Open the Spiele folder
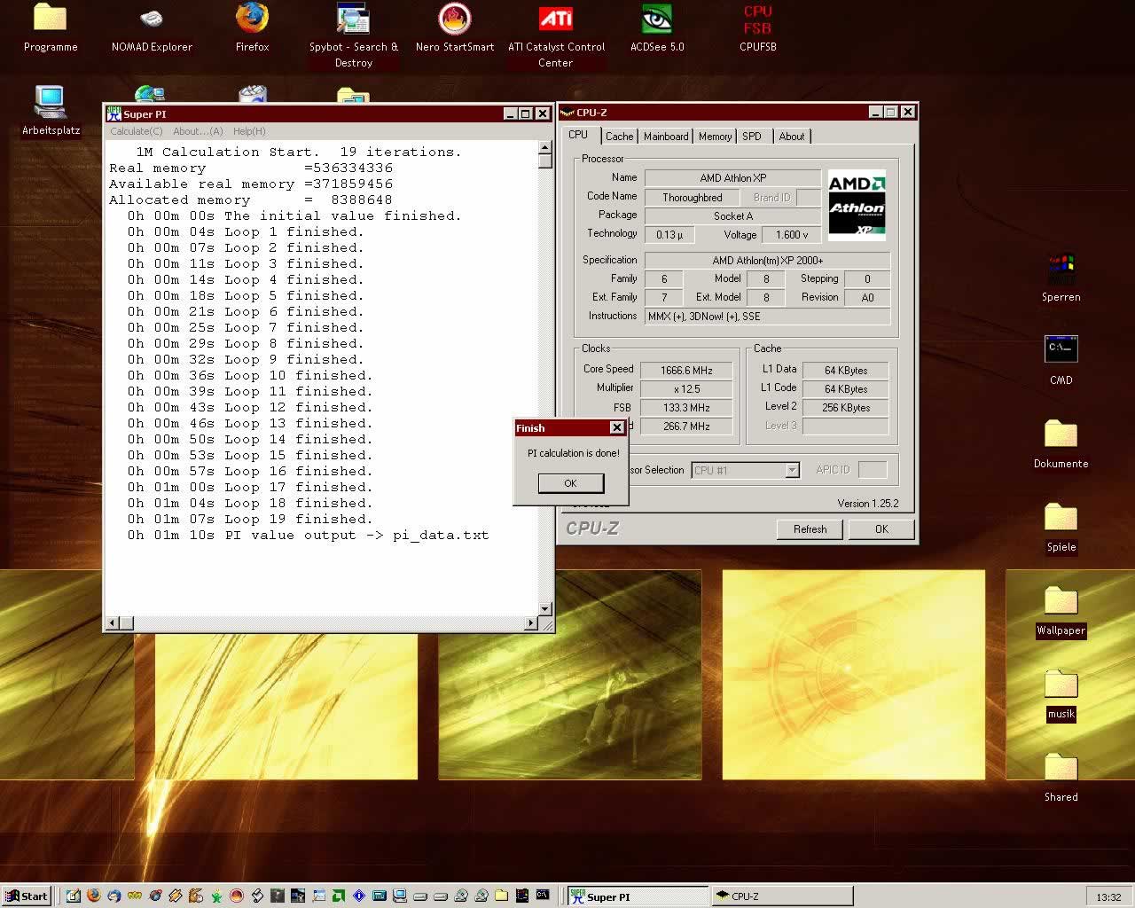The width and height of the screenshot is (1135, 908). point(1061,527)
